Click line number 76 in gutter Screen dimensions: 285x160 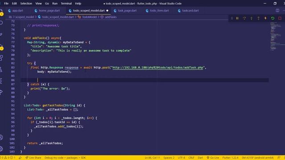(13, 38)
